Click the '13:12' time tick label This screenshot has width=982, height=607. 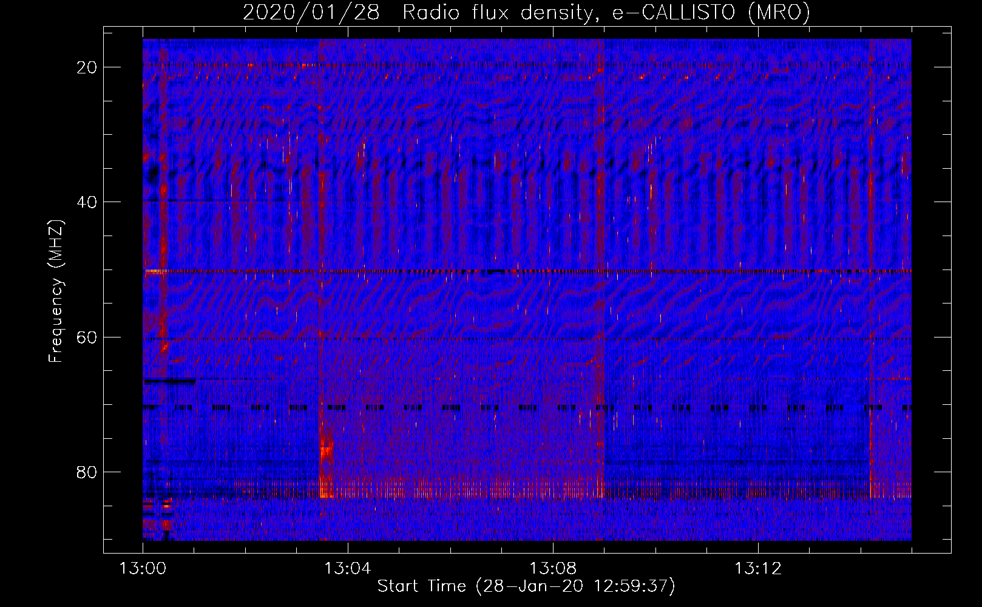tap(757, 569)
